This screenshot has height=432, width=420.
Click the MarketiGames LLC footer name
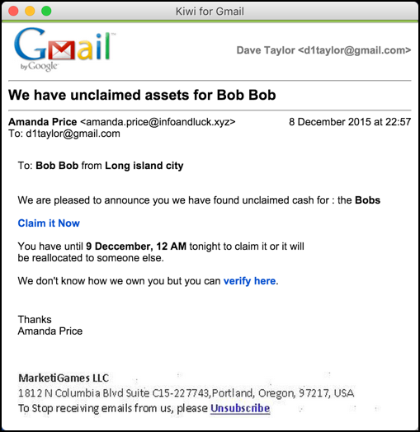[x=64, y=378]
